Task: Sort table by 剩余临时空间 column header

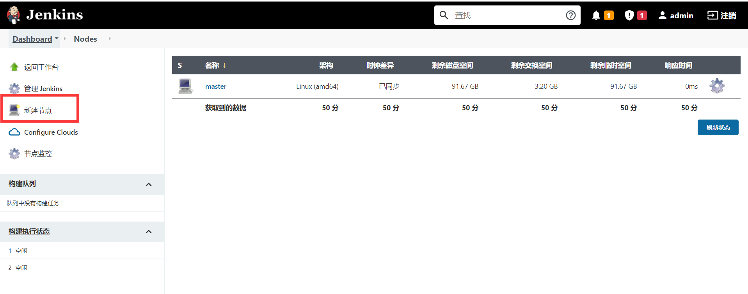Action: click(611, 65)
